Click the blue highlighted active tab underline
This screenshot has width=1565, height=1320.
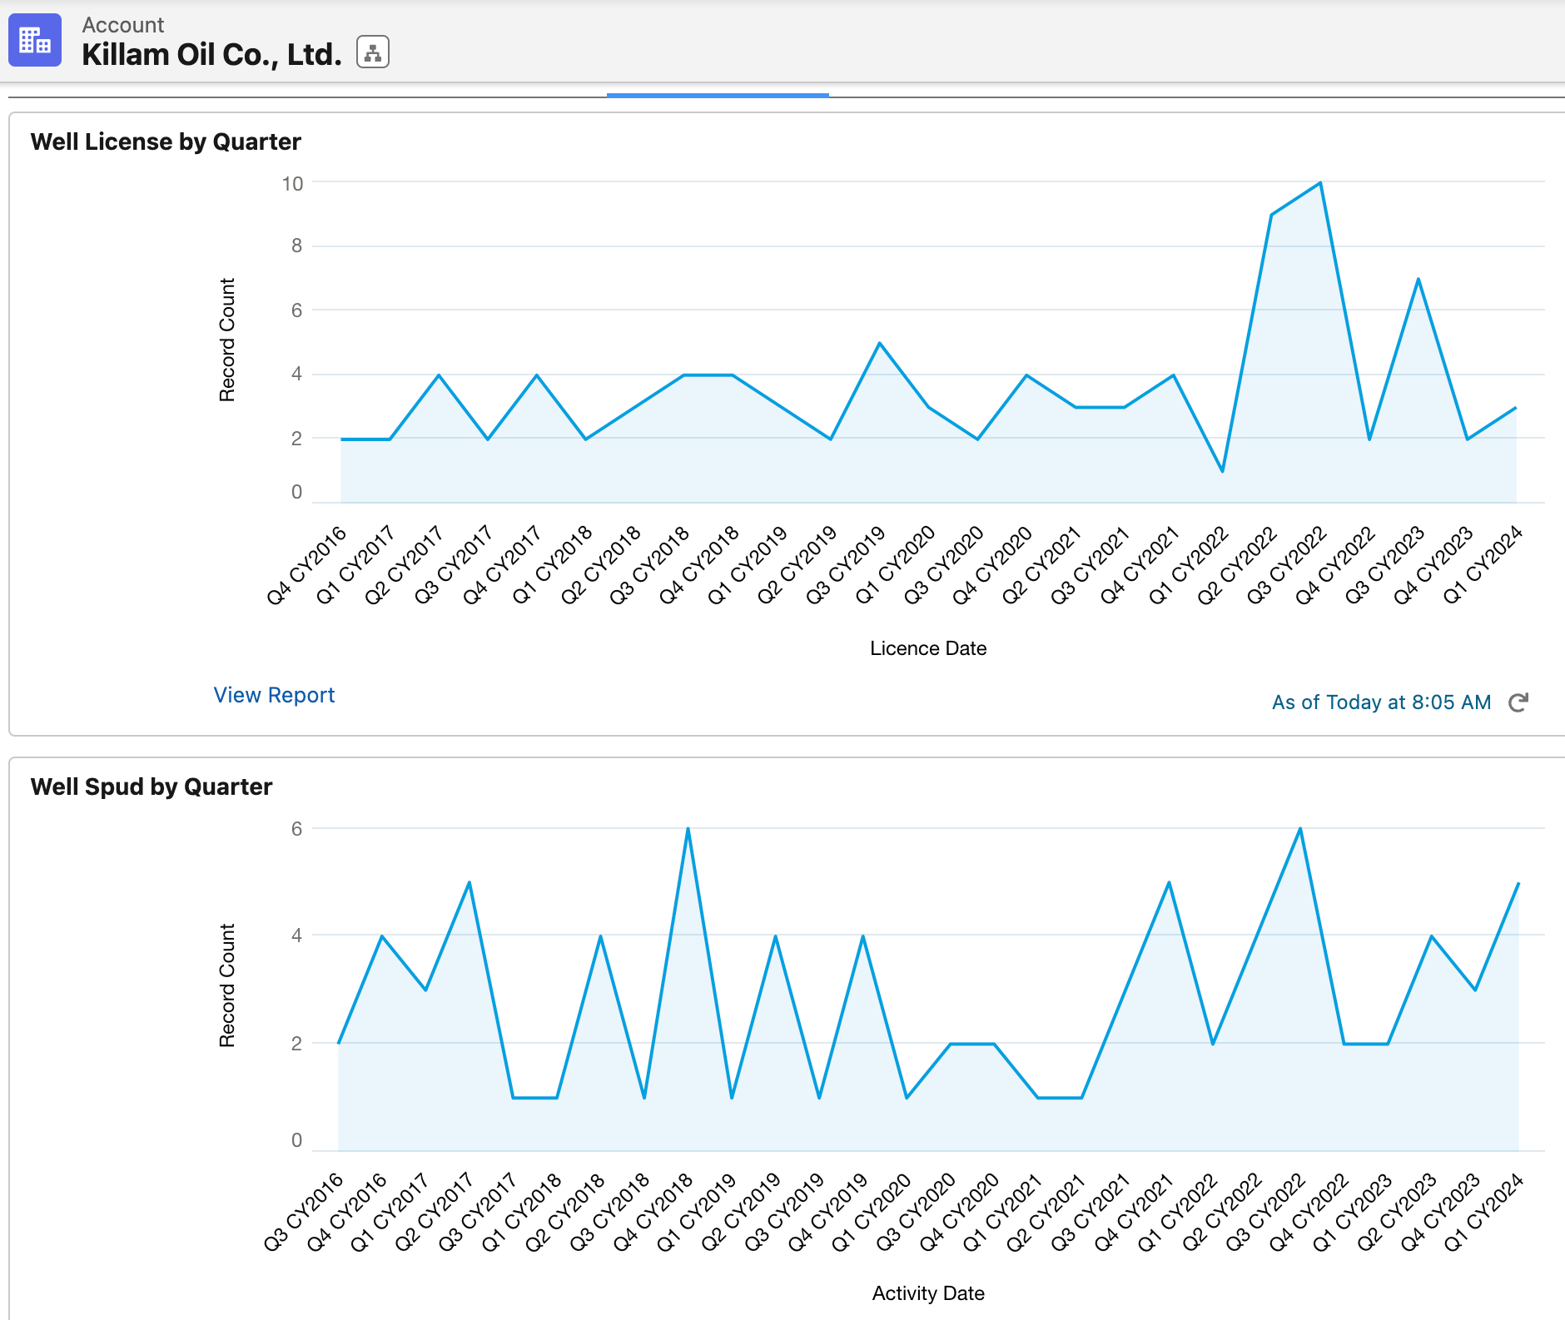tap(718, 95)
